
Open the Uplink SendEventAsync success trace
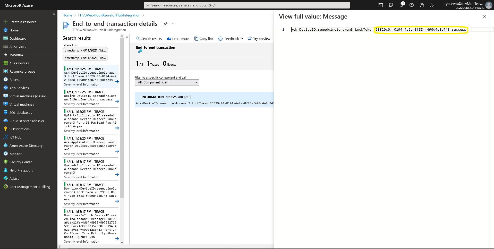pyautogui.click(x=91, y=98)
